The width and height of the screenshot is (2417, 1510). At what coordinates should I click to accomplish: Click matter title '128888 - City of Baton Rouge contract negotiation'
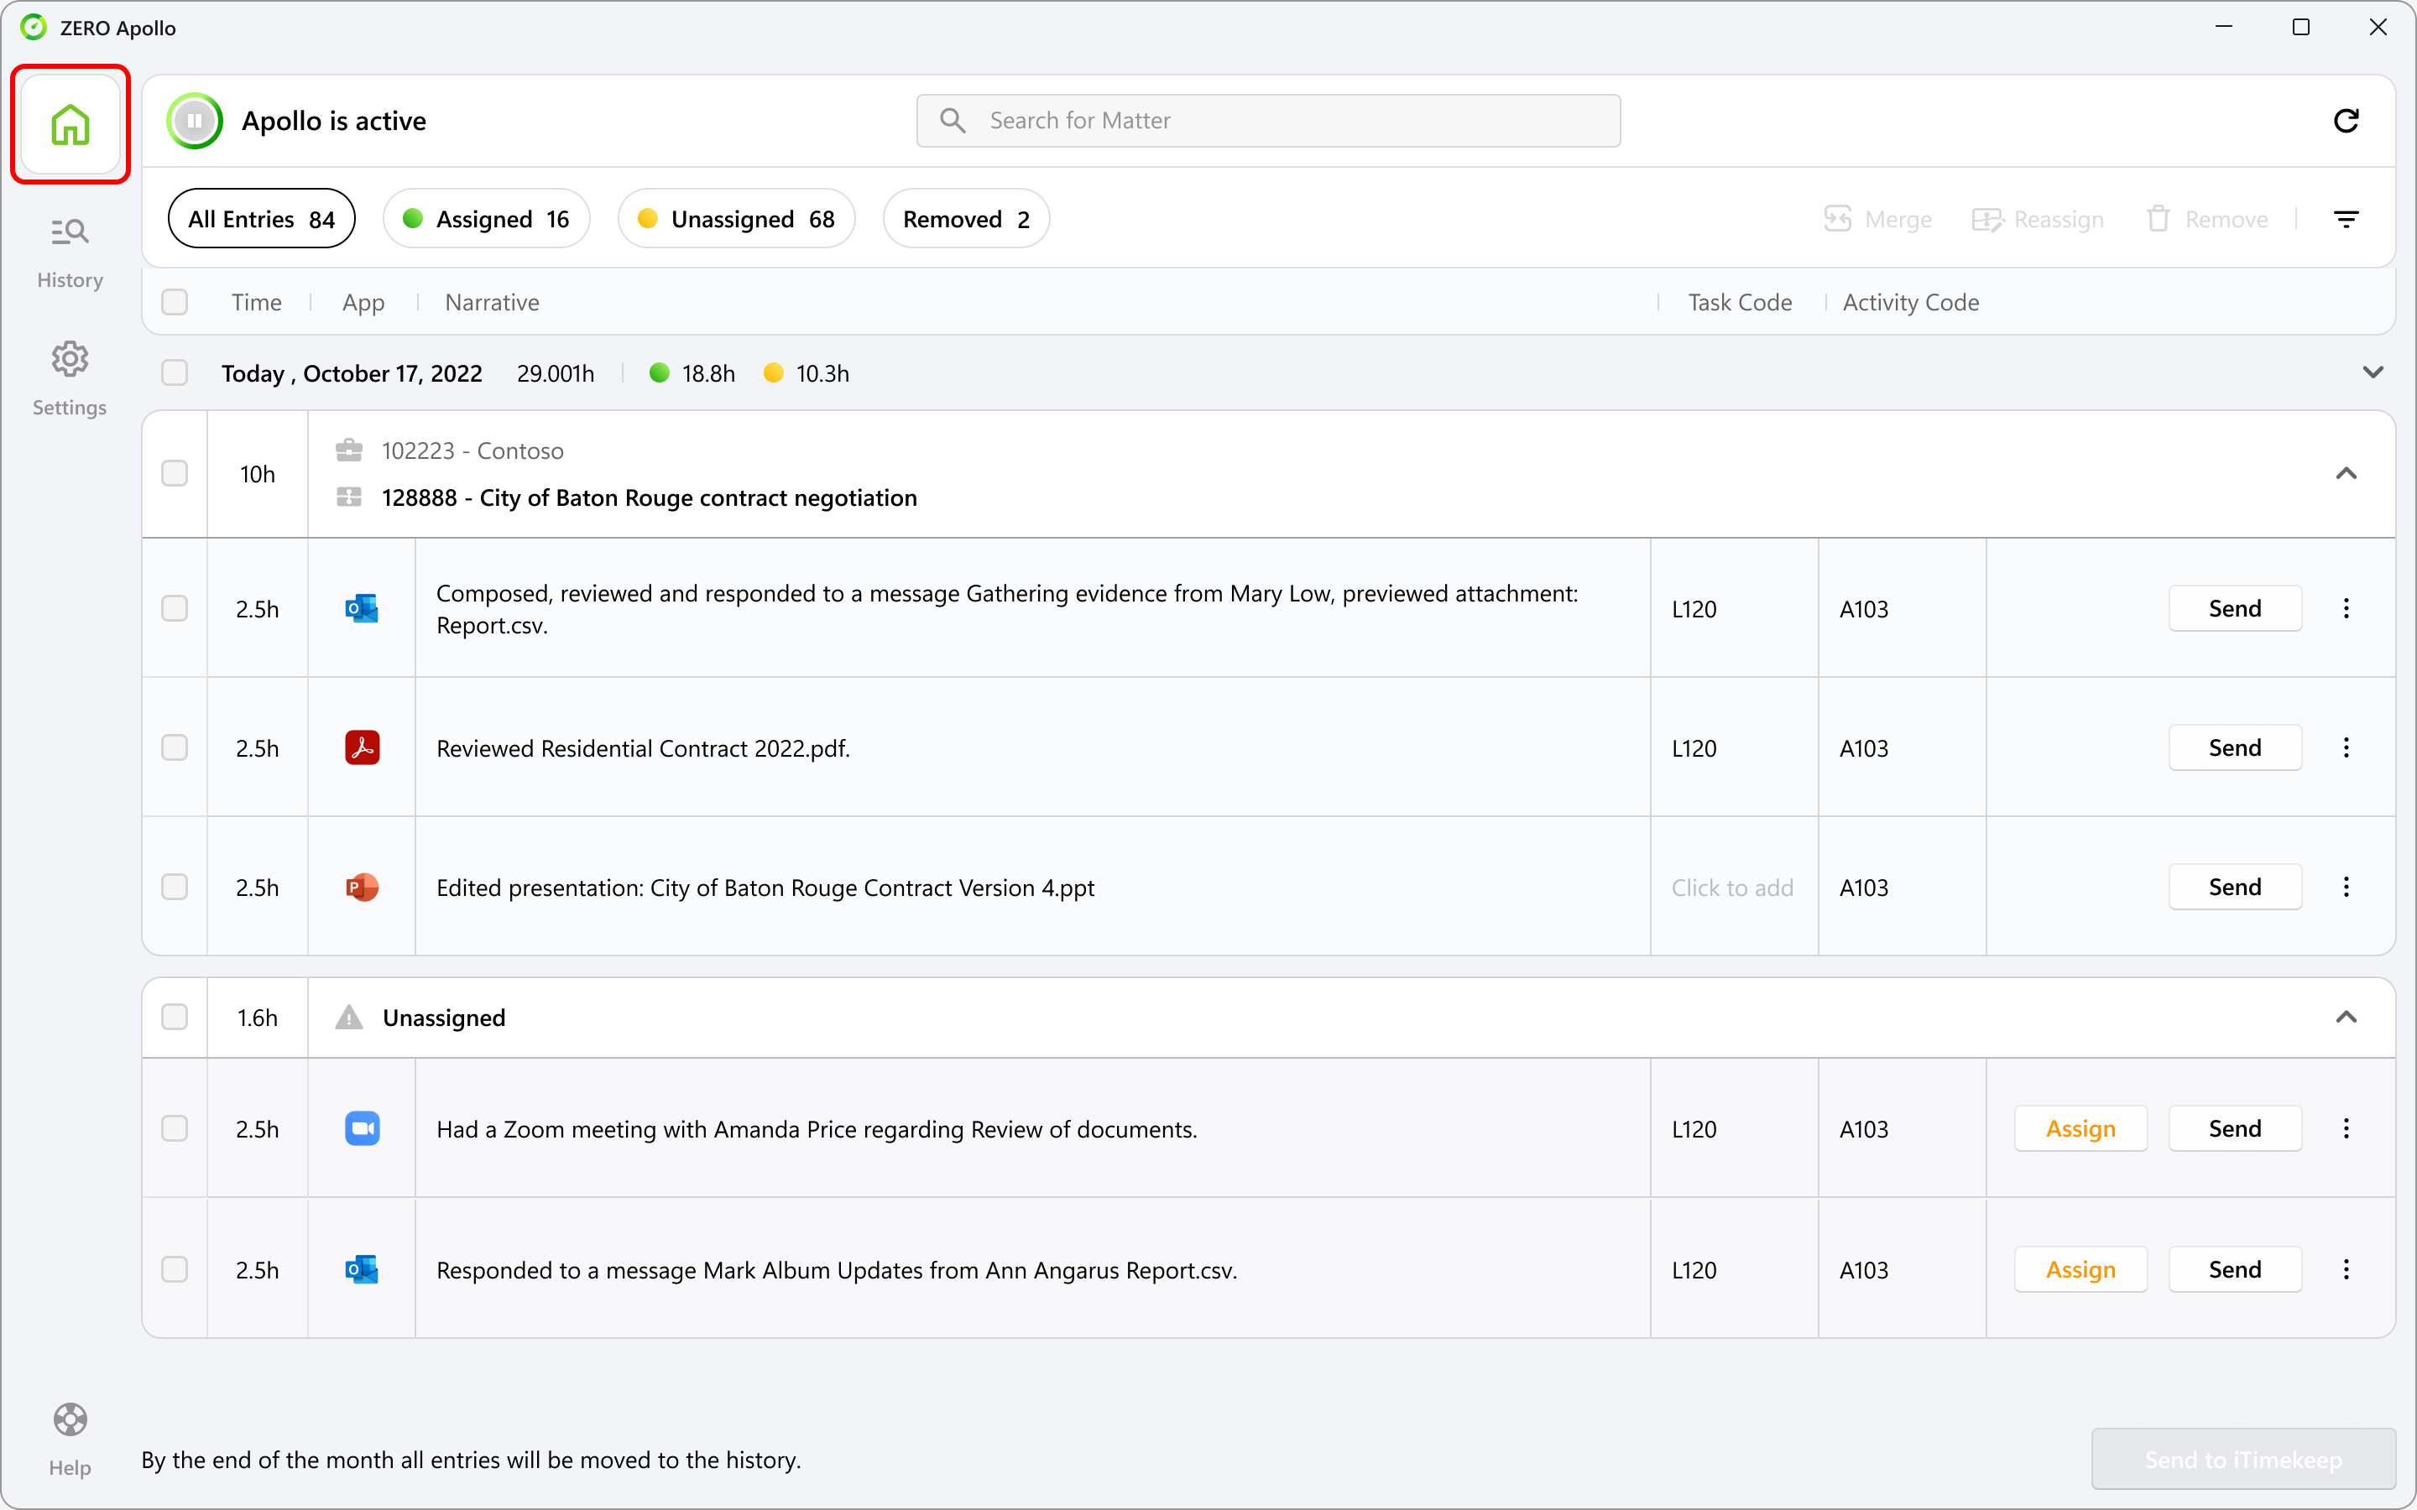point(650,497)
